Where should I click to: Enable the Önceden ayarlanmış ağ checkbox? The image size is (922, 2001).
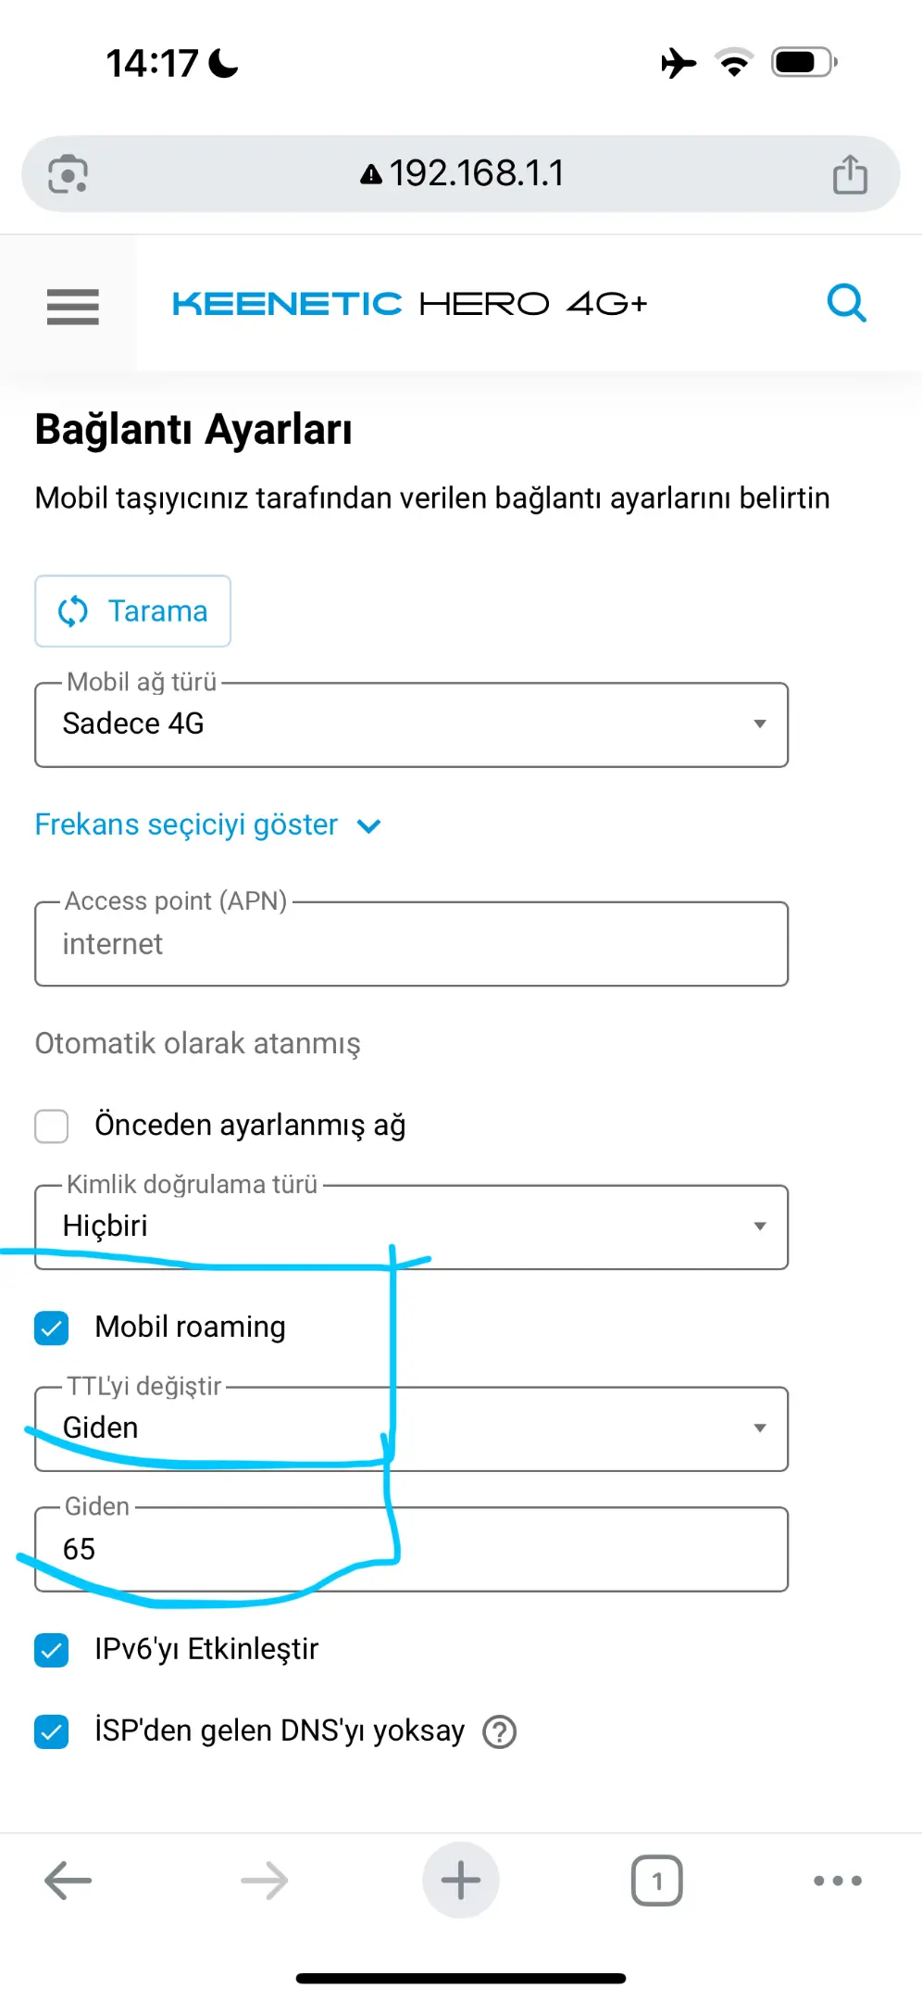[52, 1126]
